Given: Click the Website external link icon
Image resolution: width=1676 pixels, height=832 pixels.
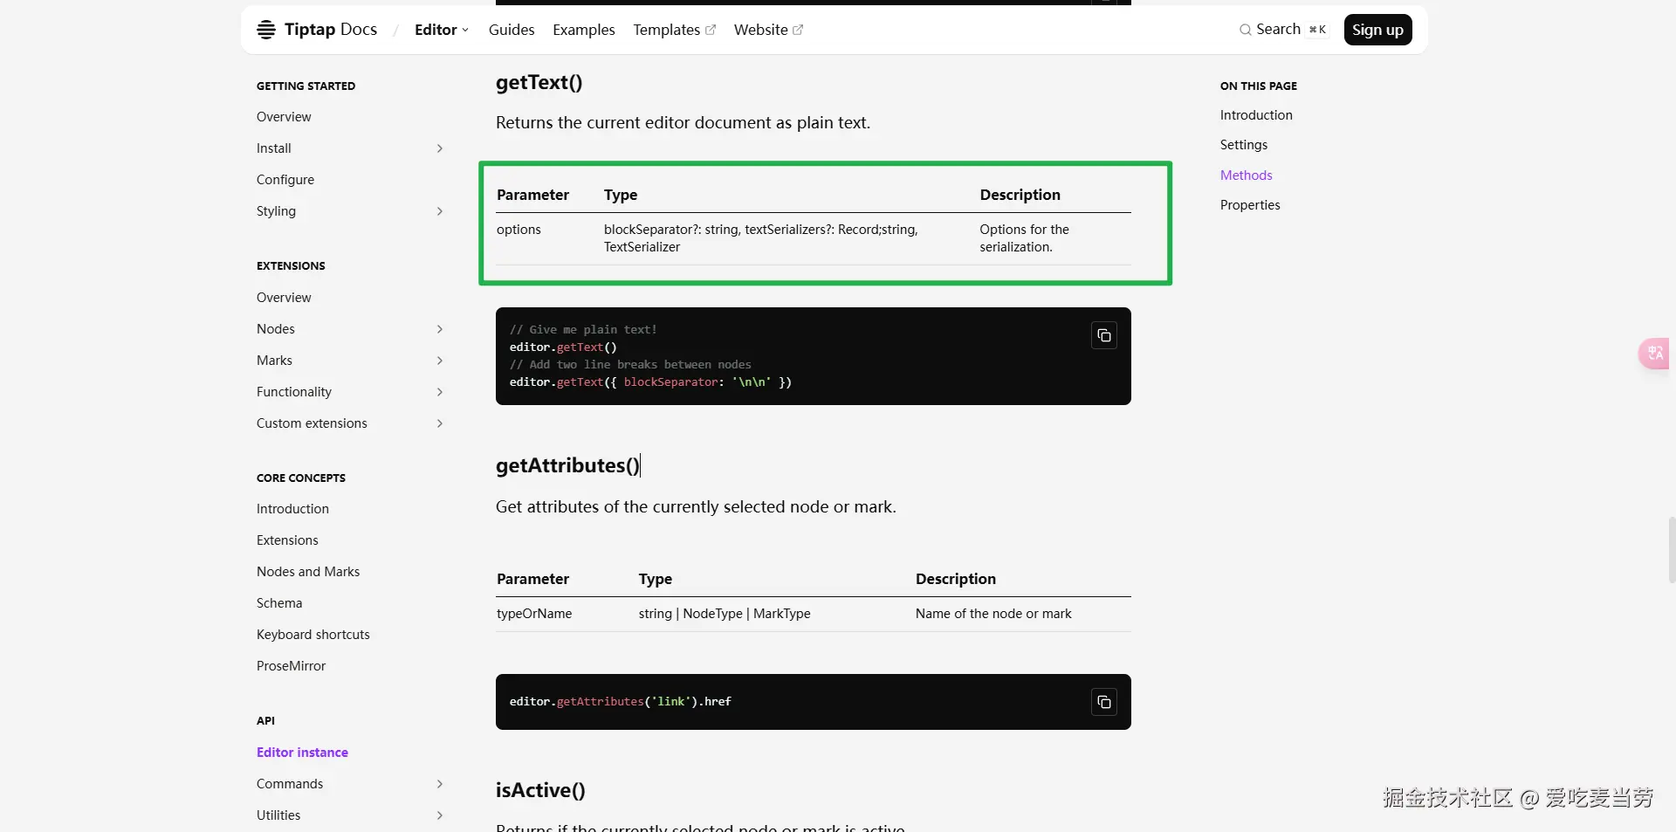Looking at the screenshot, I should 798,30.
